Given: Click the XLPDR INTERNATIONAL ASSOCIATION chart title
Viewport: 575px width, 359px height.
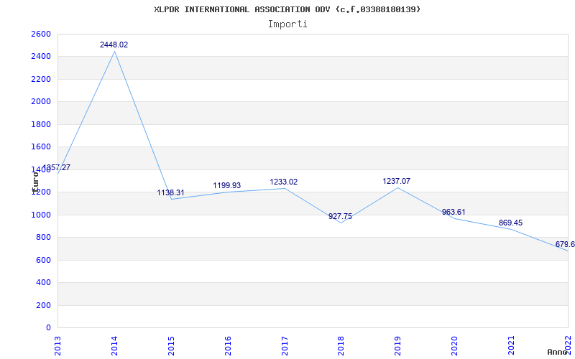Looking at the screenshot, I should [287, 9].
